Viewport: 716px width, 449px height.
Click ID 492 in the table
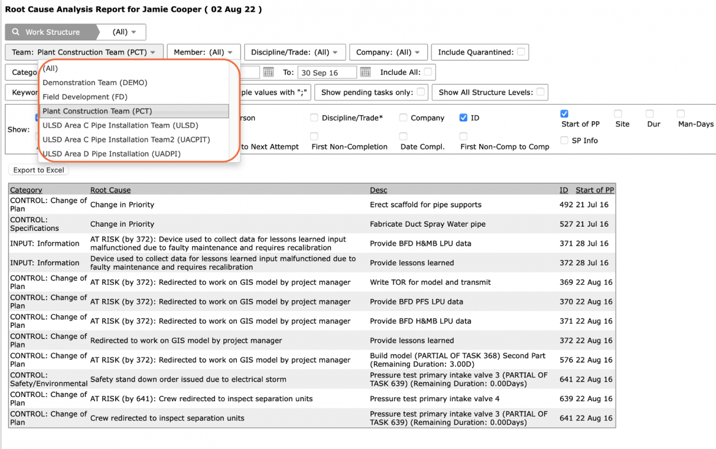coord(566,205)
